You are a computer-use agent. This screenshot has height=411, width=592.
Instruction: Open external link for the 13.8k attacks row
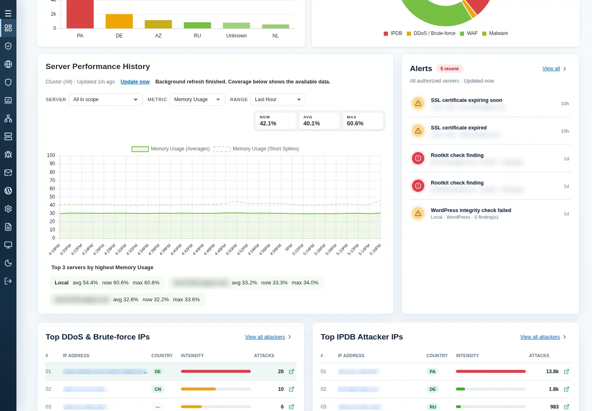tap(567, 372)
